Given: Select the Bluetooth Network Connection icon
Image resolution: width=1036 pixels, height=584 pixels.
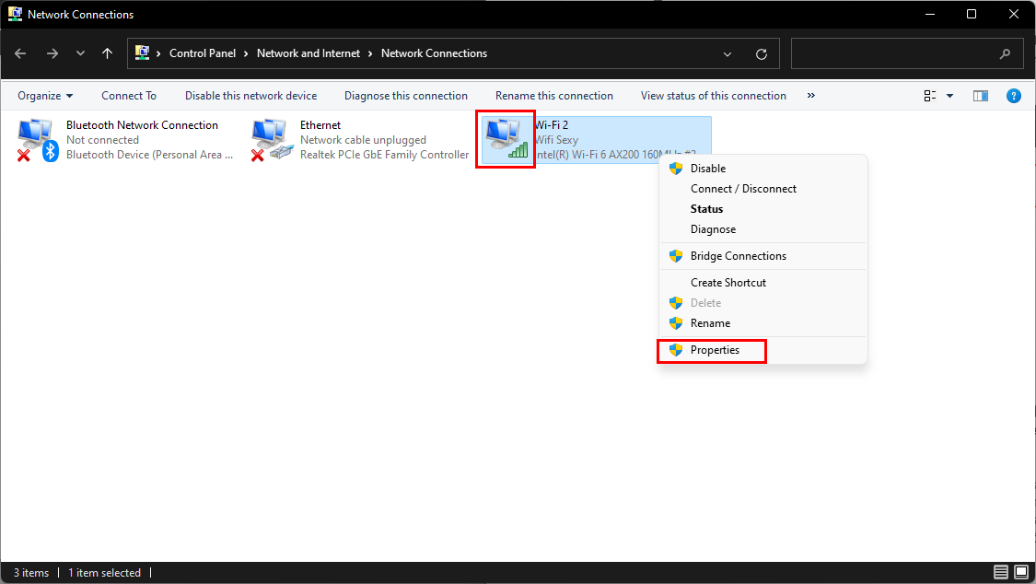Looking at the screenshot, I should (38, 140).
